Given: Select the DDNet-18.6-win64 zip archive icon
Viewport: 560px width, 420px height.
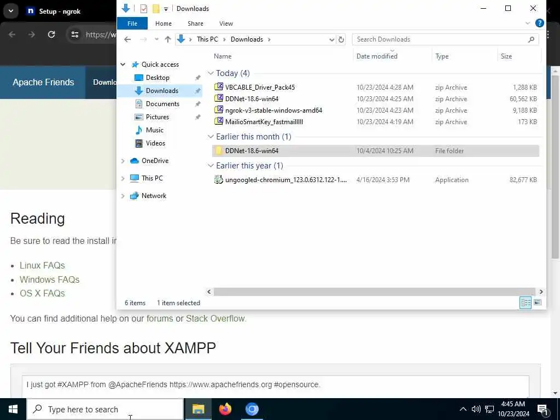Looking at the screenshot, I should [x=219, y=98].
